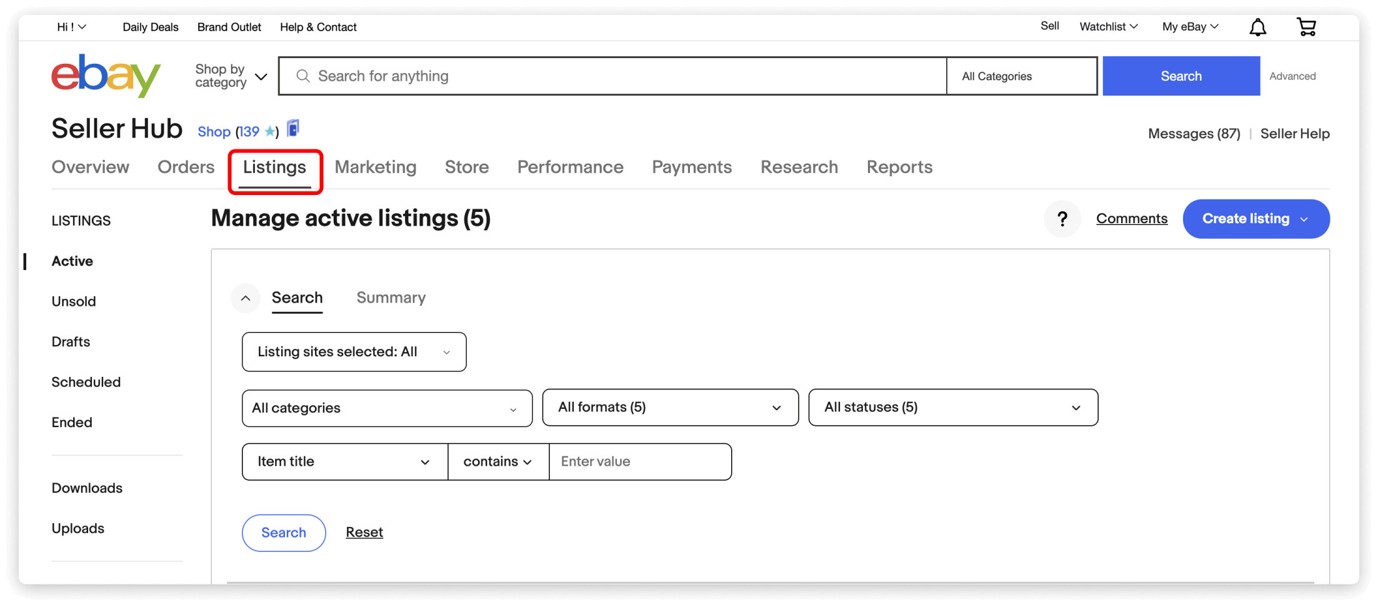The height and width of the screenshot is (607, 1378).
Task: Switch to the Reports tab
Action: (x=899, y=167)
